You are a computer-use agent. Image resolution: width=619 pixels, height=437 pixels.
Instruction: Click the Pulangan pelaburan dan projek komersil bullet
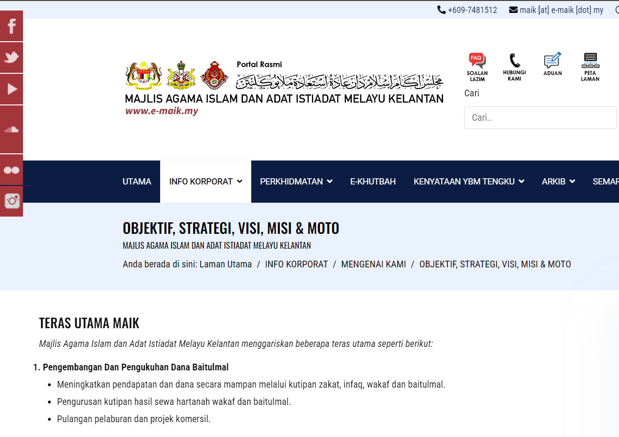(x=134, y=419)
